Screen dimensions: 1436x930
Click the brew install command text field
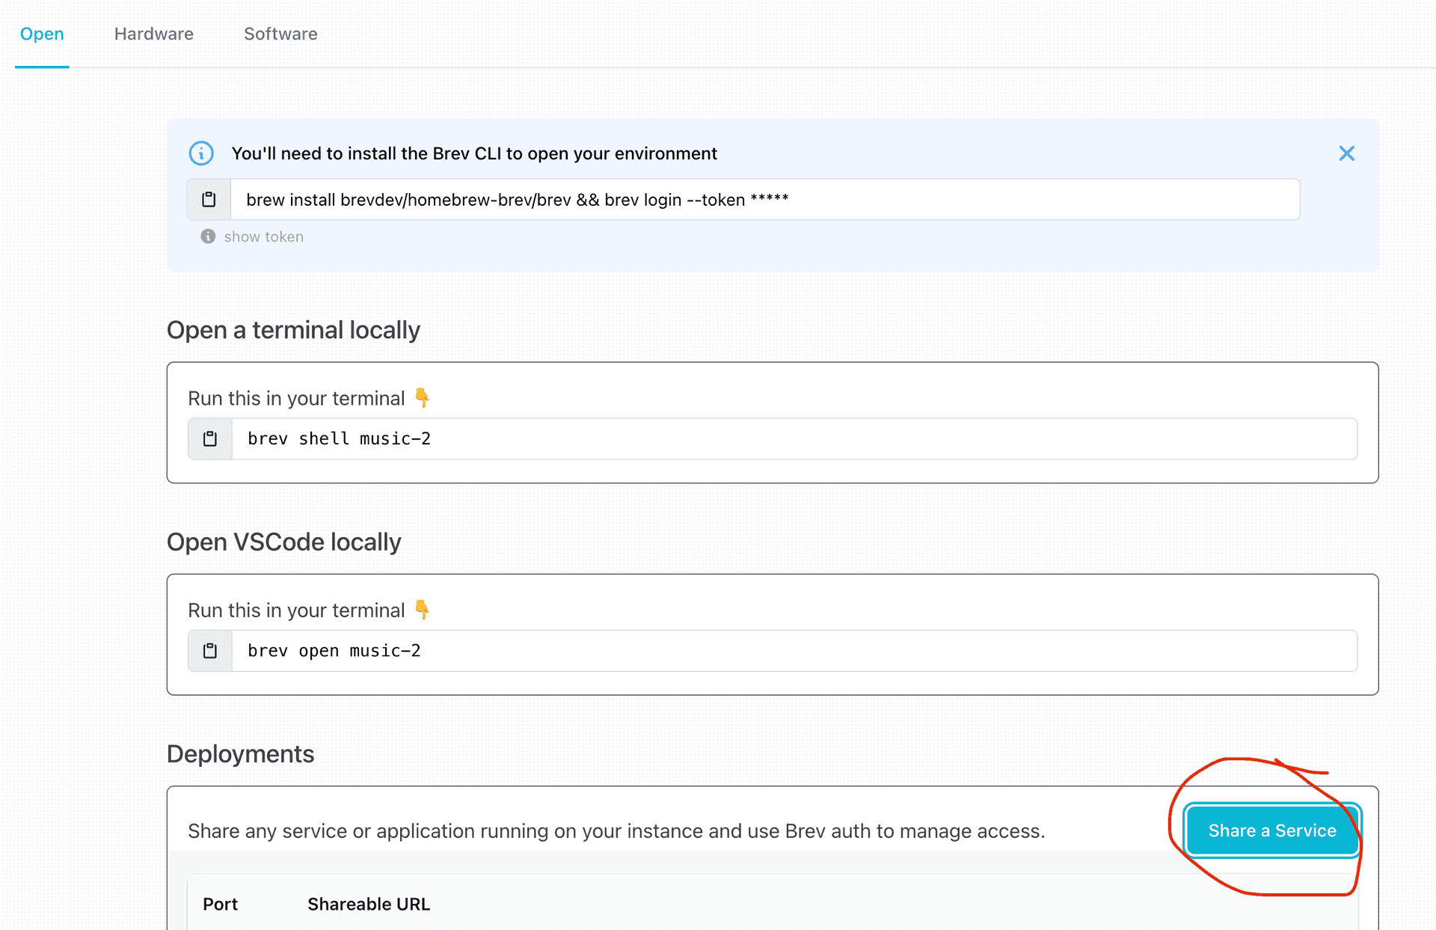click(763, 200)
